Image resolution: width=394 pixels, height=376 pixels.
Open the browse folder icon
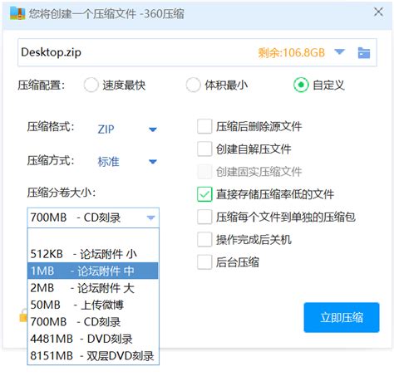364,52
